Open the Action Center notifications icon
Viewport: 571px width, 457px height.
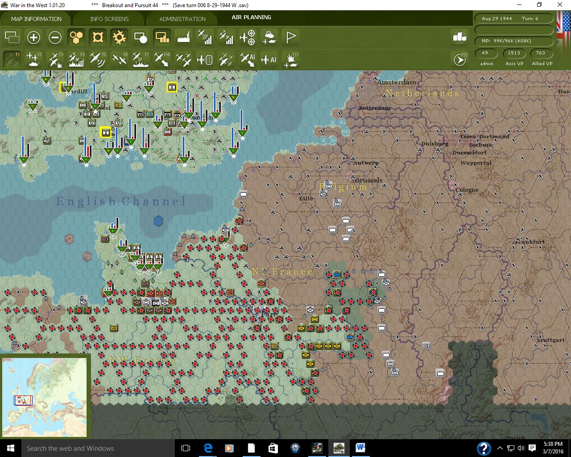pos(532,448)
